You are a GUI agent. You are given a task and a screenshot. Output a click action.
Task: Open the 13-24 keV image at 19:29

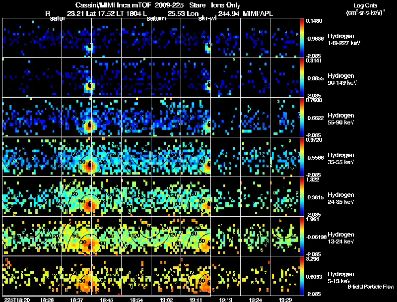click(285, 236)
